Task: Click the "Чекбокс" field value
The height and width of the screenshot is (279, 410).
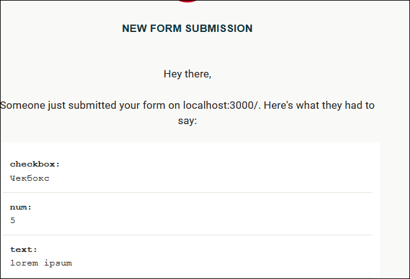Action: [x=30, y=178]
